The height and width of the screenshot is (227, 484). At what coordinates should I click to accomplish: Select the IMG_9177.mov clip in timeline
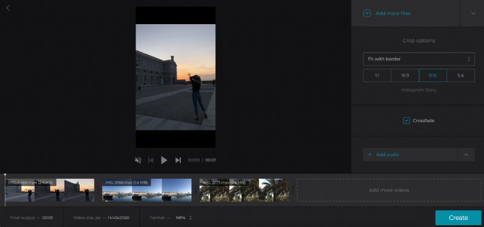[x=244, y=190]
